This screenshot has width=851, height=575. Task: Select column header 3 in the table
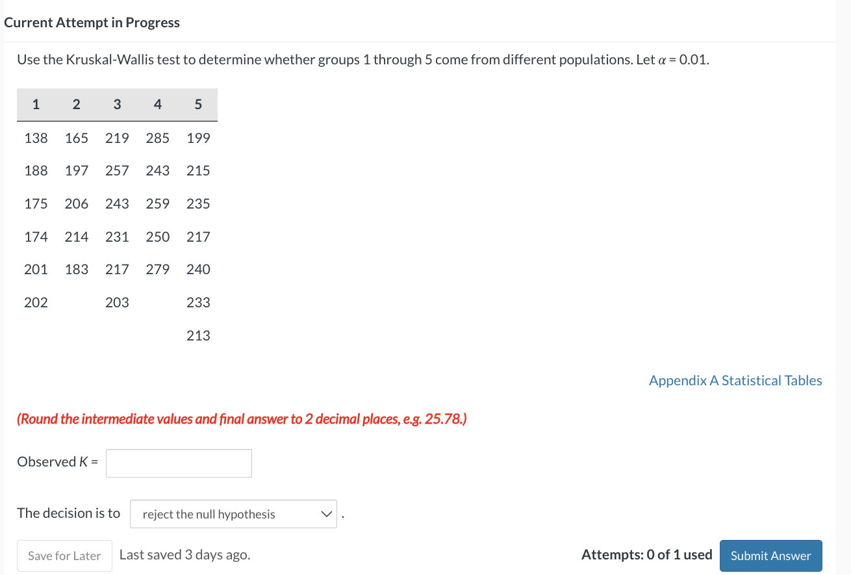[117, 105]
